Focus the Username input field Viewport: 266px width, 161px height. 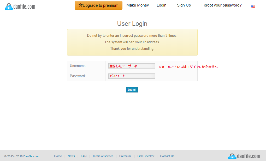click(132, 66)
